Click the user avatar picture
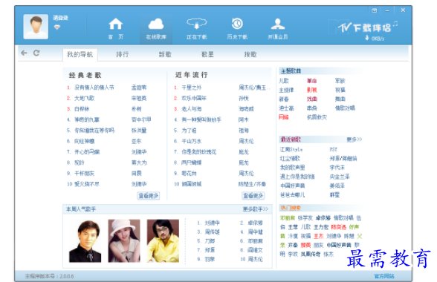437x282 pixels. (36, 27)
